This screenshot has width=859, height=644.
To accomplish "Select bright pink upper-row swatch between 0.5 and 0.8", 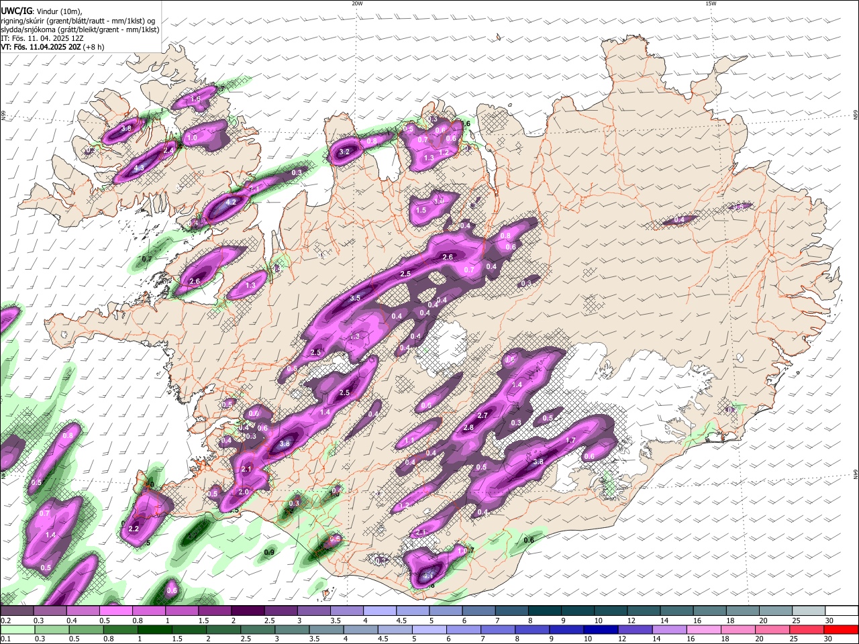I will [115, 611].
